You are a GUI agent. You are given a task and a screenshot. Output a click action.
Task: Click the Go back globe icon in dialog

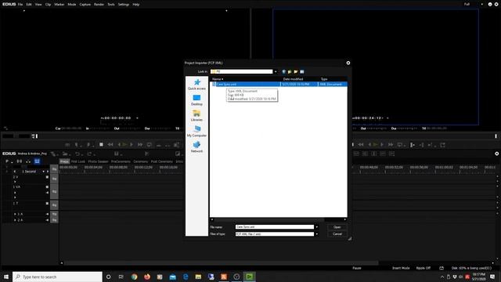click(x=283, y=71)
